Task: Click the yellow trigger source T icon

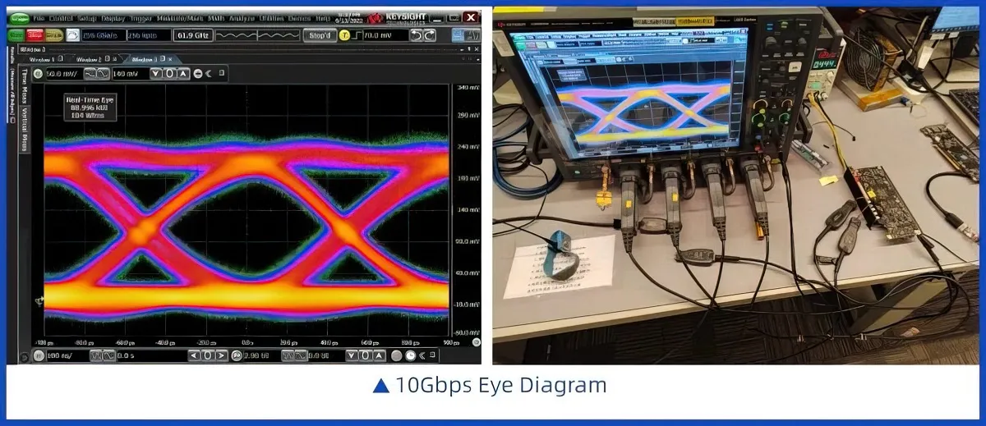Action: (x=345, y=35)
